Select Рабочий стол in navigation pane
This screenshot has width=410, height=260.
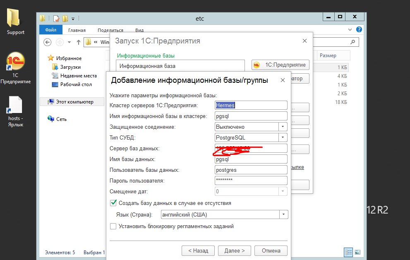point(72,84)
